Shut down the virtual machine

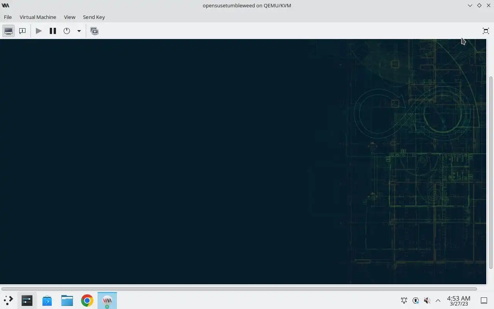[x=67, y=31]
